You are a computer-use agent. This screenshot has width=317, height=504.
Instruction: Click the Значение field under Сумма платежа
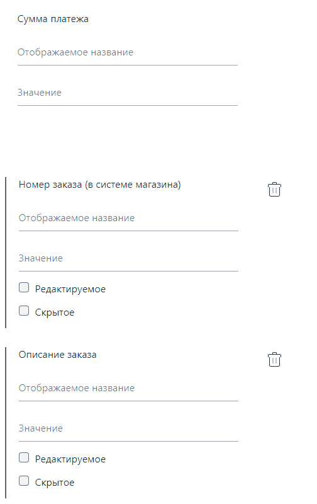[x=128, y=93]
